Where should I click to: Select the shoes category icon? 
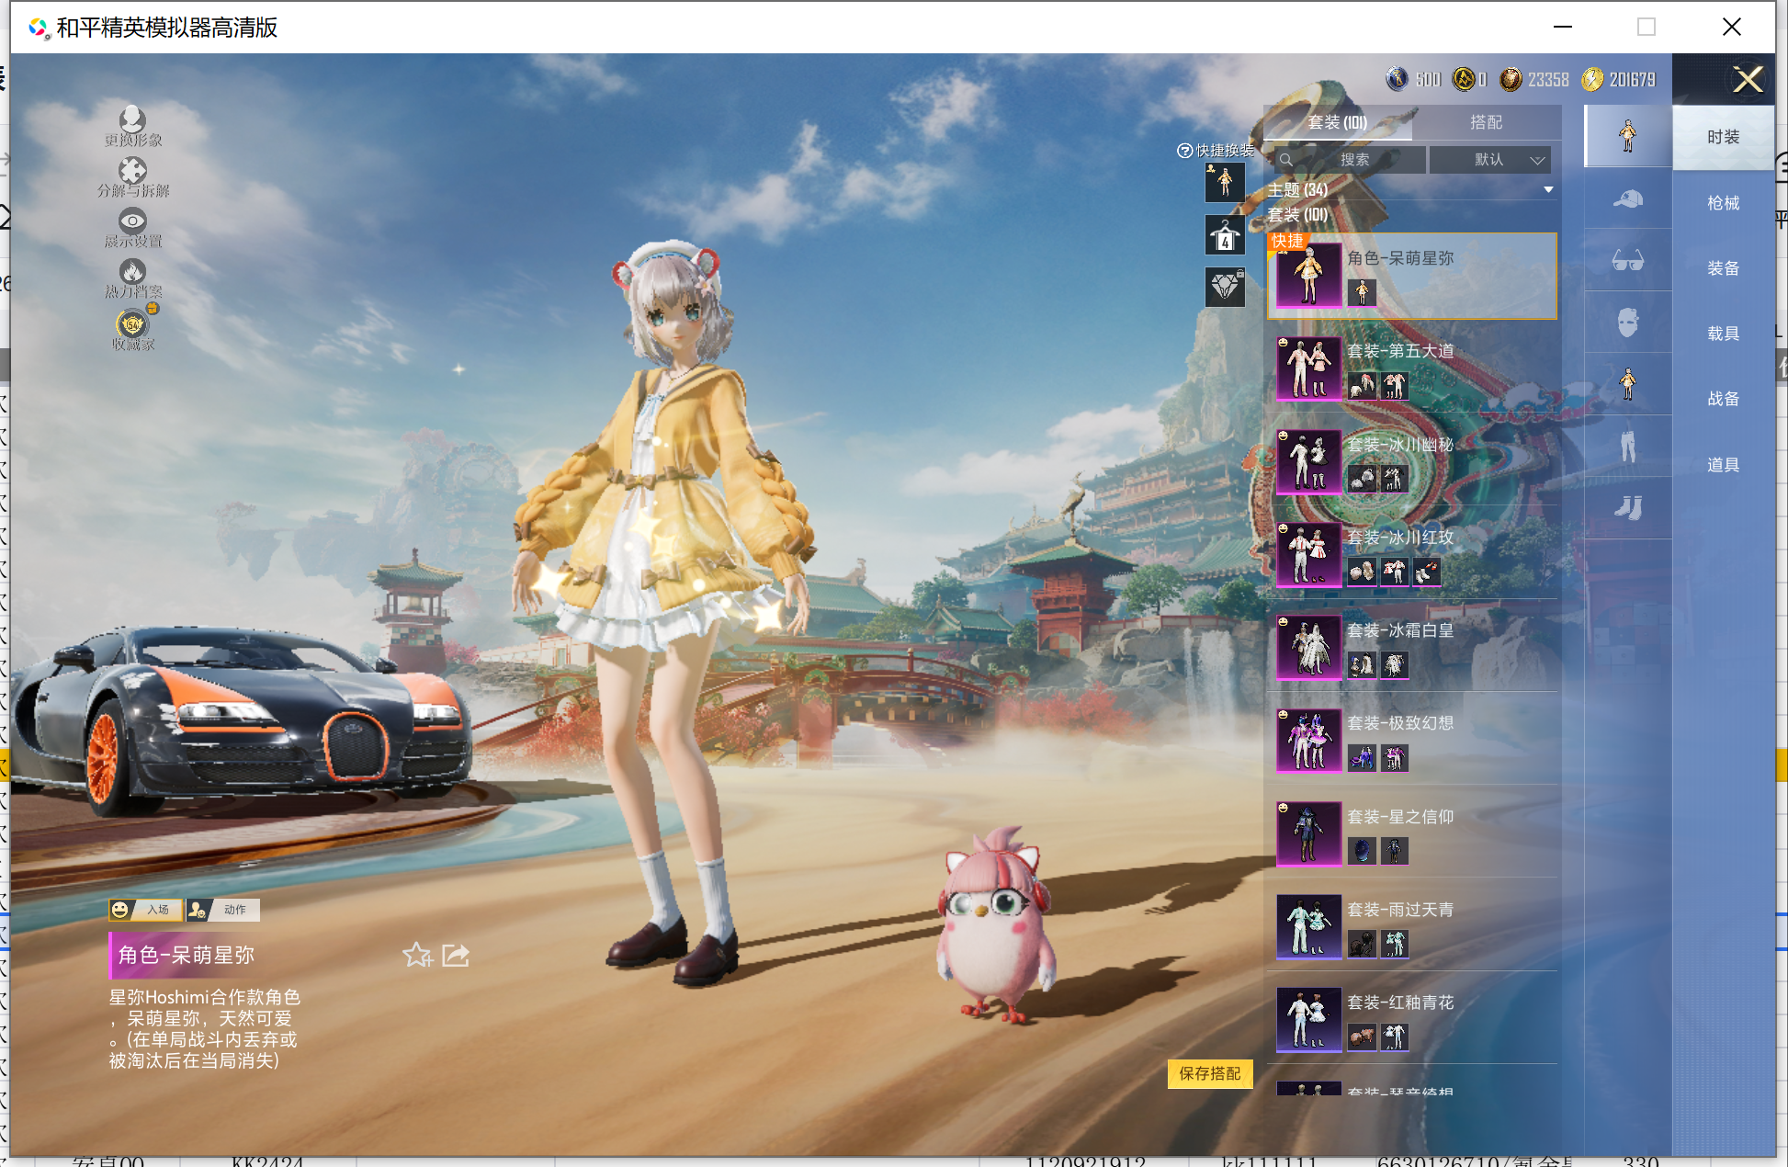pos(1627,508)
